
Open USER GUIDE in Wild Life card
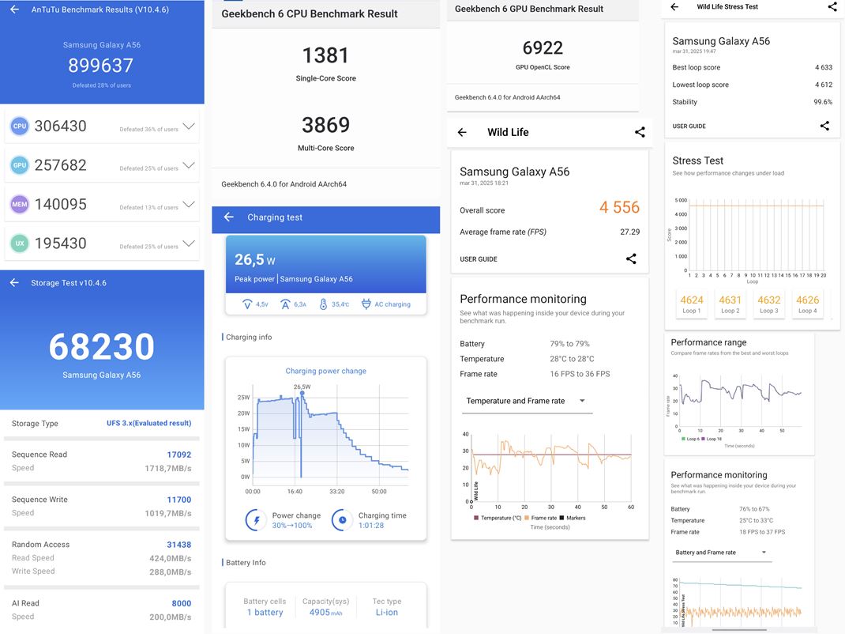pos(479,259)
